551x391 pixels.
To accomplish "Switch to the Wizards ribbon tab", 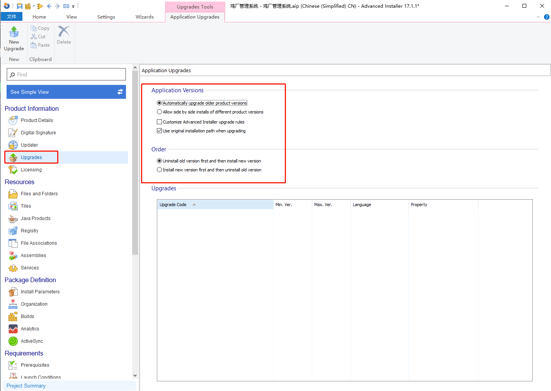I will click(145, 17).
